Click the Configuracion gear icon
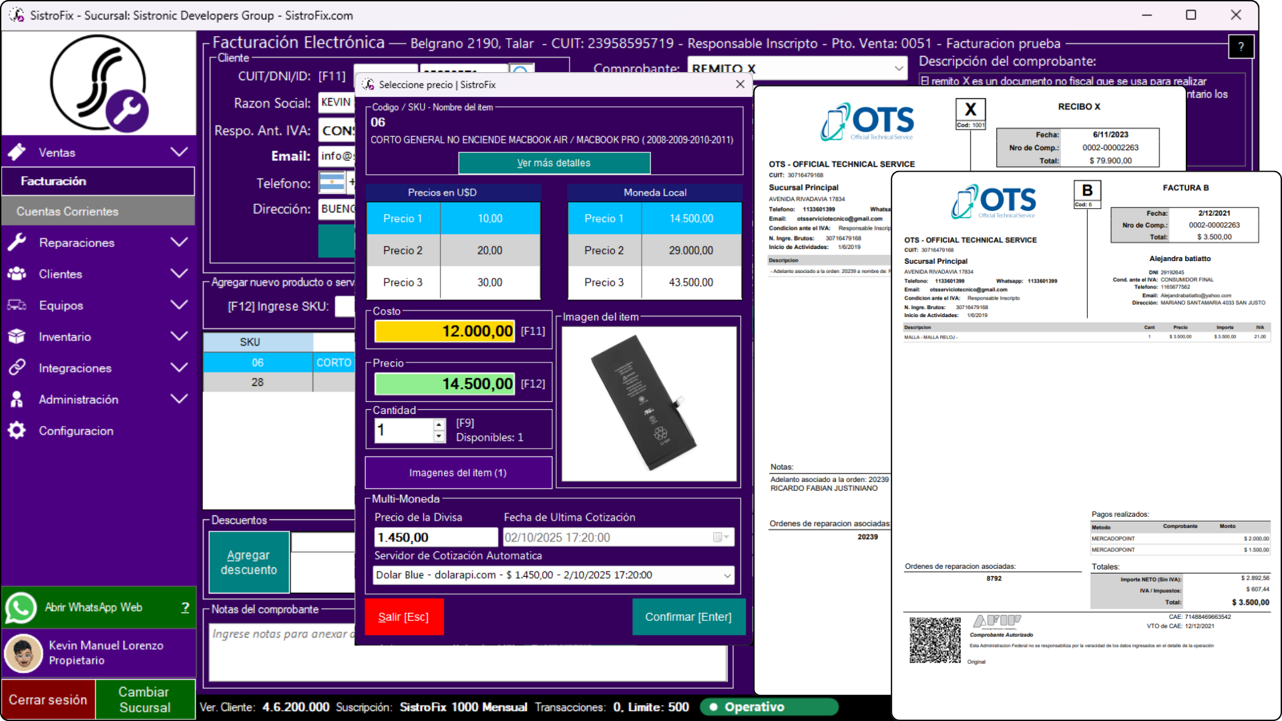Image resolution: width=1282 pixels, height=721 pixels. click(17, 431)
